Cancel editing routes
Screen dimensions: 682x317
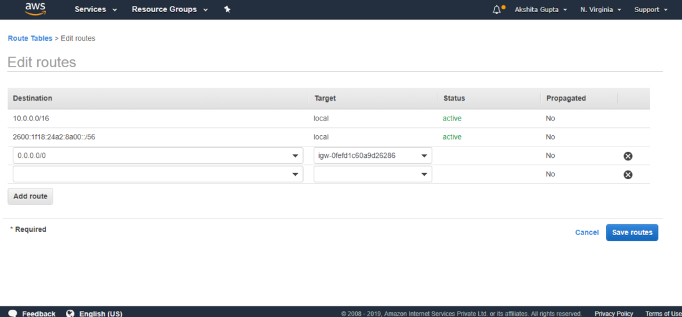[587, 232]
